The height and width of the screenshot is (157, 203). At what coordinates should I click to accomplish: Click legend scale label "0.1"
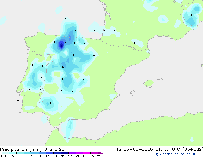tap(4, 156)
